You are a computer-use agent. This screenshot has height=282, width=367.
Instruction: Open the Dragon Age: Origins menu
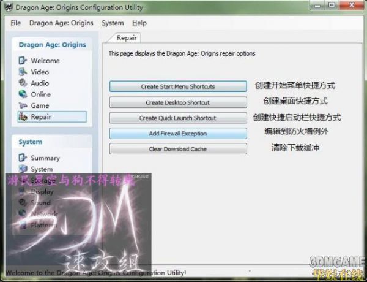[61, 23]
